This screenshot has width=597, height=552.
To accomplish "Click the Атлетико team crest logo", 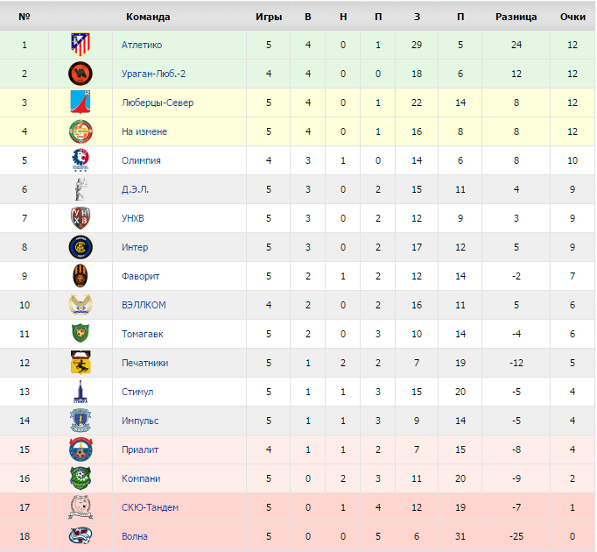I will click(x=81, y=45).
